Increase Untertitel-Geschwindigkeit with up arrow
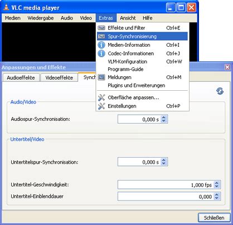The width and height of the screenshot is (233, 225). [217, 183]
